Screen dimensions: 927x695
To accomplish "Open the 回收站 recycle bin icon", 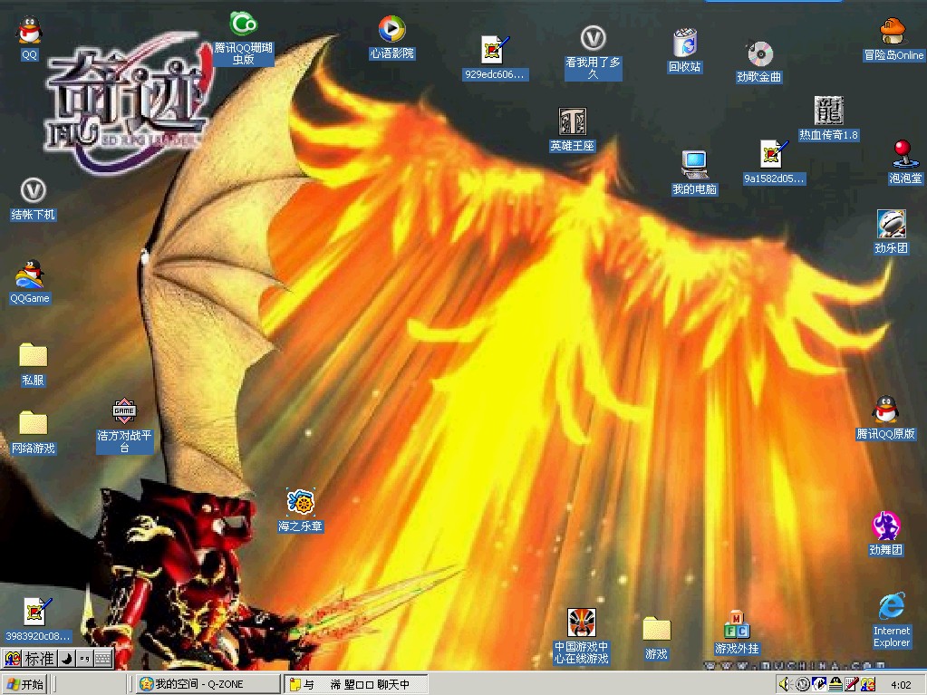I will click(684, 44).
